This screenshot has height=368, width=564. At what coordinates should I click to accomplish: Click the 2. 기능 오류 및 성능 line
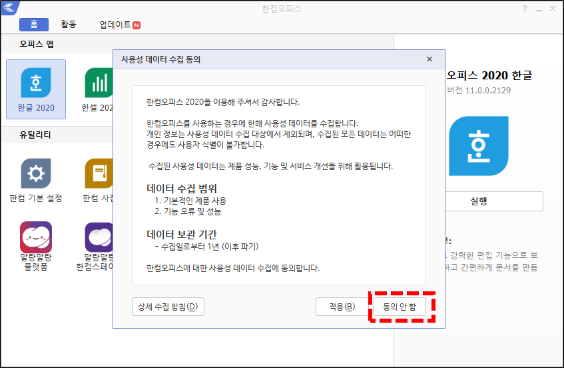pos(187,211)
